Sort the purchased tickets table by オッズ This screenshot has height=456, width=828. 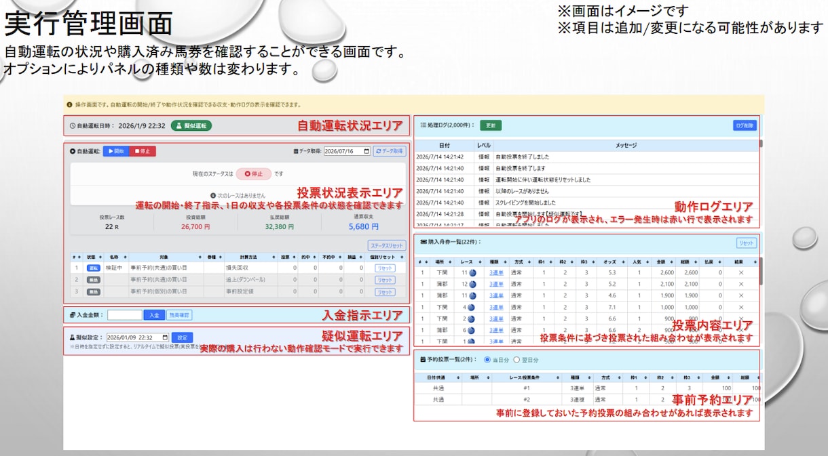click(612, 261)
